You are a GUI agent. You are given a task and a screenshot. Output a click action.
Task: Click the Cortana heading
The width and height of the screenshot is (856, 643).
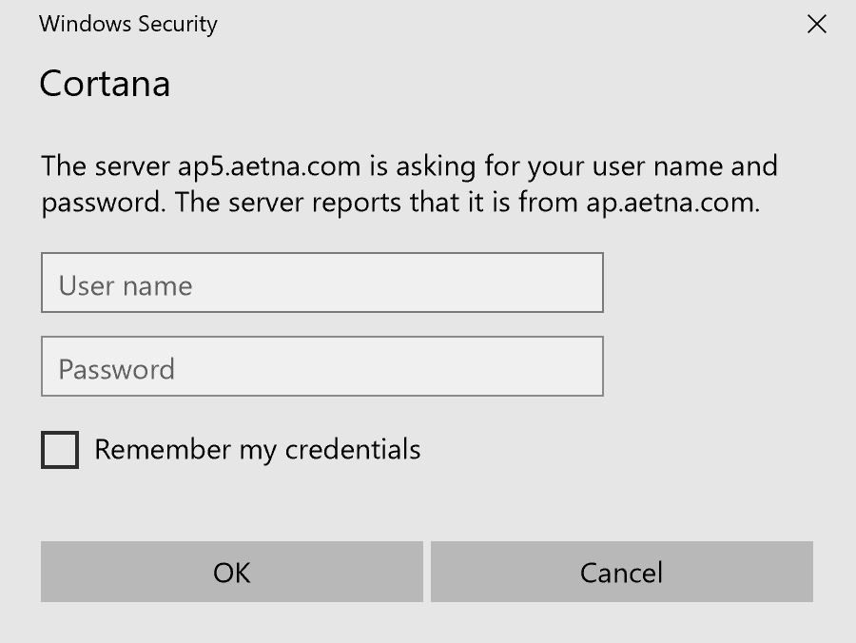pos(105,85)
